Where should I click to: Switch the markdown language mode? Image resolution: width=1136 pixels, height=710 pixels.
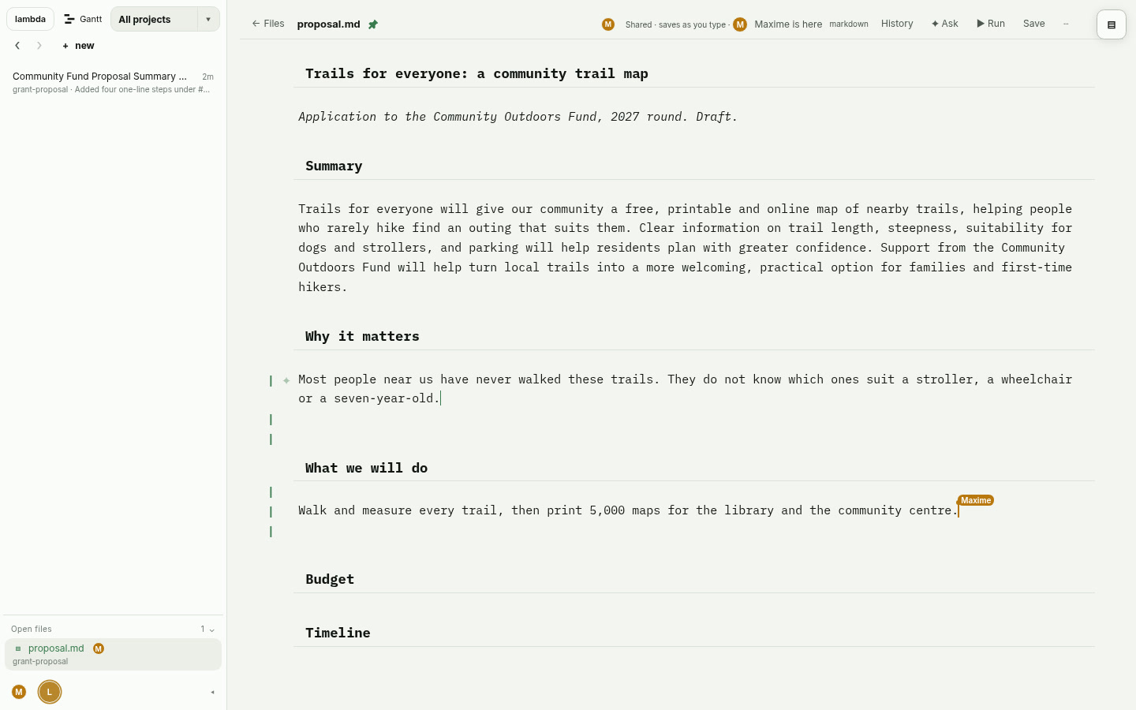(849, 24)
